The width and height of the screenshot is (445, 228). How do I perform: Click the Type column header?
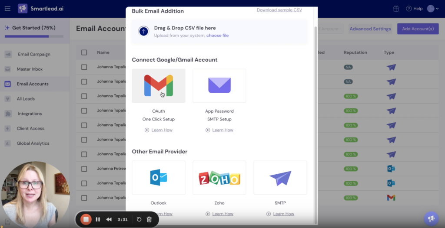tap(389, 52)
